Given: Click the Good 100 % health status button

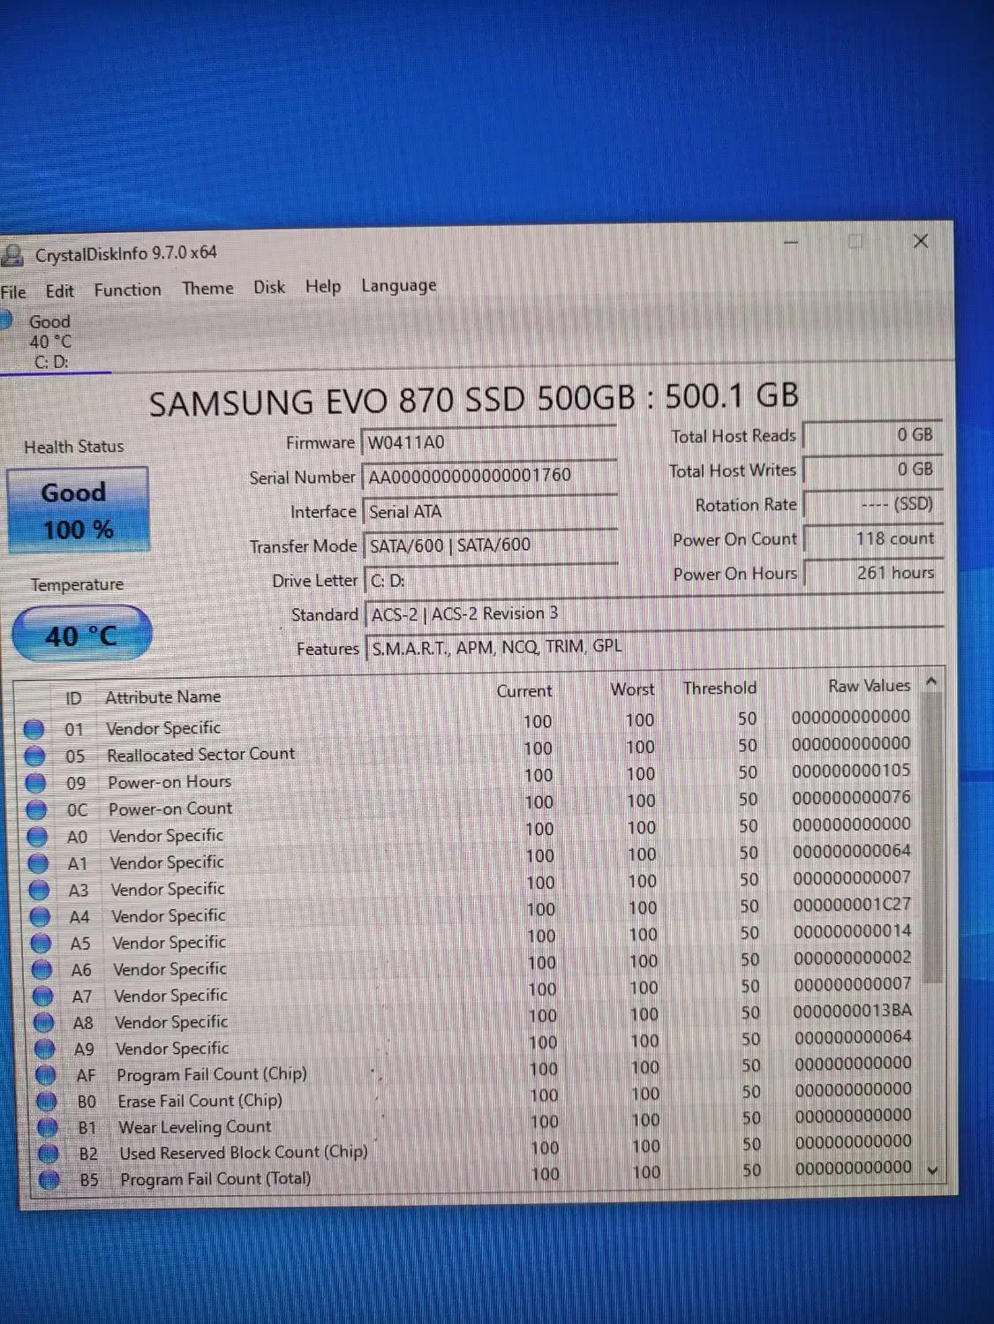Looking at the screenshot, I should 78,510.
